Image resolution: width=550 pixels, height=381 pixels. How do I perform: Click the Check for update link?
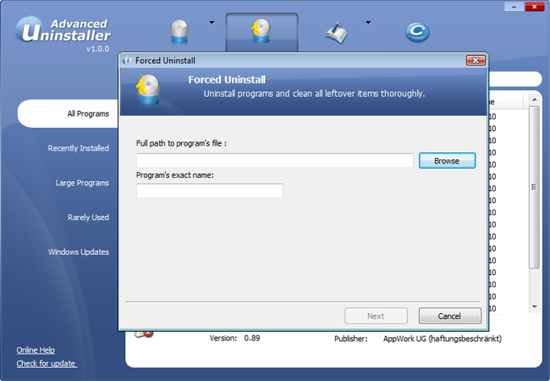point(46,363)
